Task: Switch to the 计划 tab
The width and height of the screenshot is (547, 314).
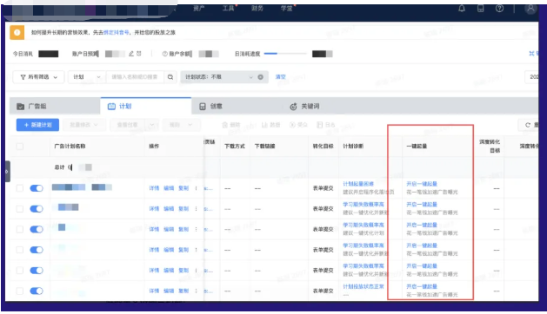Action: (146, 106)
